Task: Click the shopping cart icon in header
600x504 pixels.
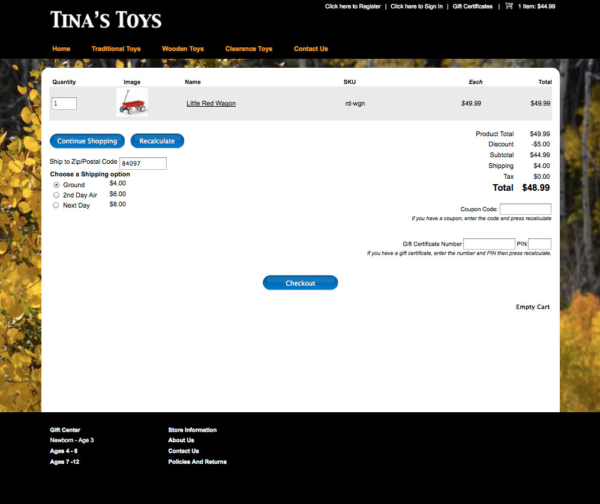Action: click(509, 6)
